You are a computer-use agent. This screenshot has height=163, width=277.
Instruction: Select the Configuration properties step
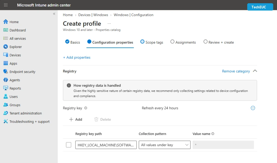(x=110, y=42)
